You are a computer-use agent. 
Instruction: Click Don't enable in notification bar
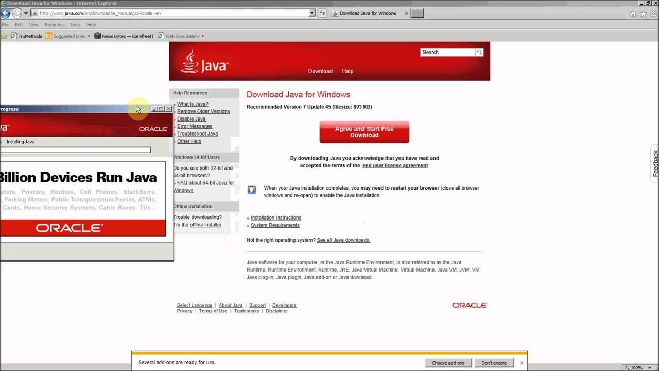tap(494, 363)
